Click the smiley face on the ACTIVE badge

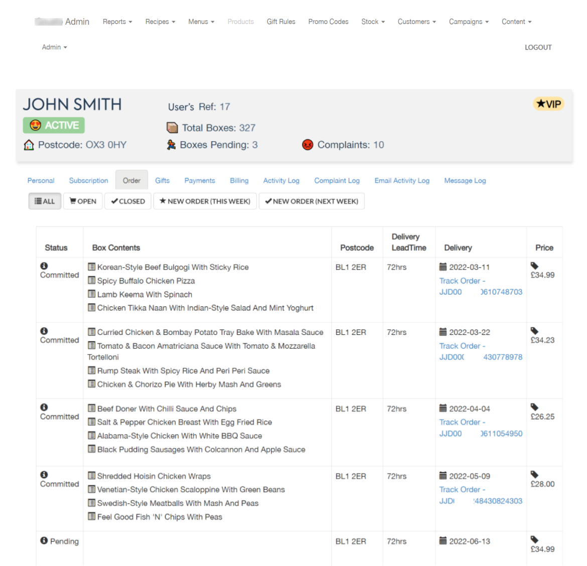(x=35, y=125)
